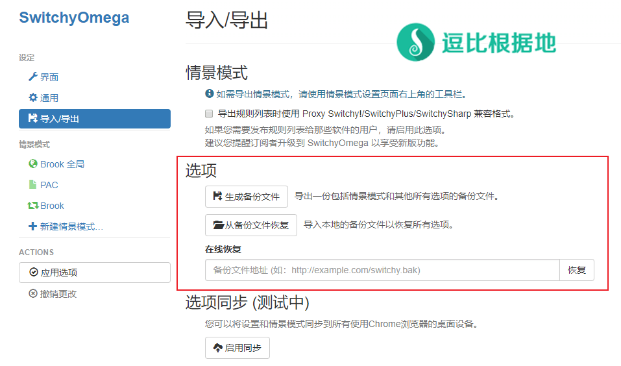The width and height of the screenshot is (621, 366).
Task: Click the checkmark icon on 应用选项
Action: [34, 273]
